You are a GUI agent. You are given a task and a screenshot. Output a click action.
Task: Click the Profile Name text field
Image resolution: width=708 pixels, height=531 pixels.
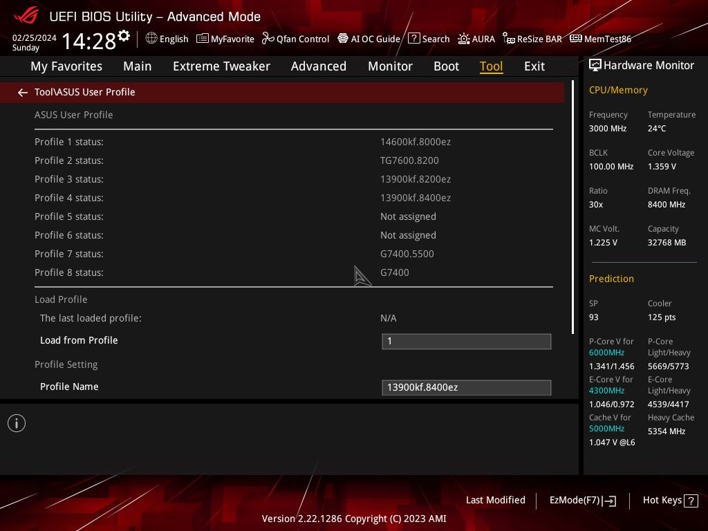[467, 387]
